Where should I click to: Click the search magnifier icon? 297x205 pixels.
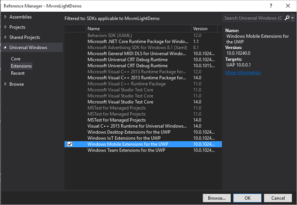point(287,18)
